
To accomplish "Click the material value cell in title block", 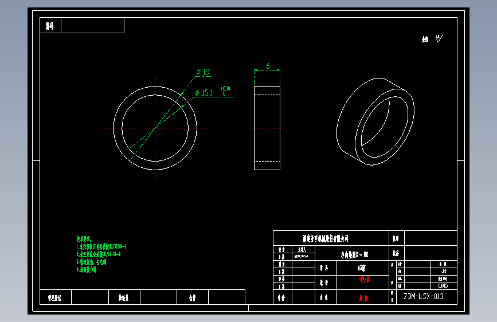I will (x=362, y=268).
